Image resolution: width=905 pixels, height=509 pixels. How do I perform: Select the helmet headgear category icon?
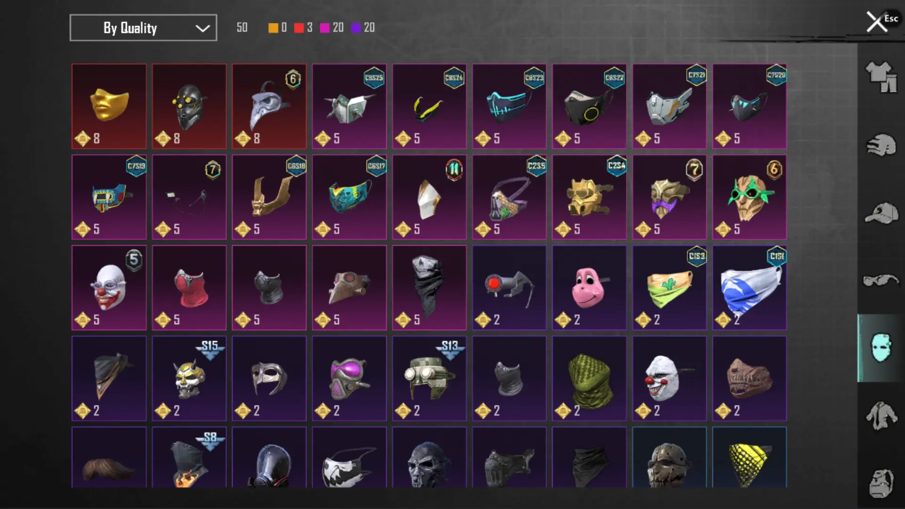[881, 145]
